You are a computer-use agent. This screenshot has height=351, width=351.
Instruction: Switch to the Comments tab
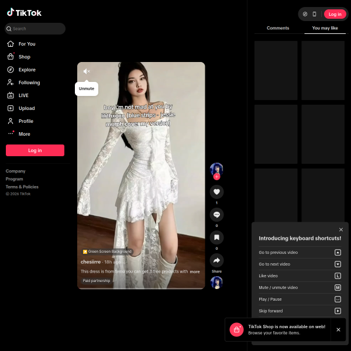click(278, 28)
